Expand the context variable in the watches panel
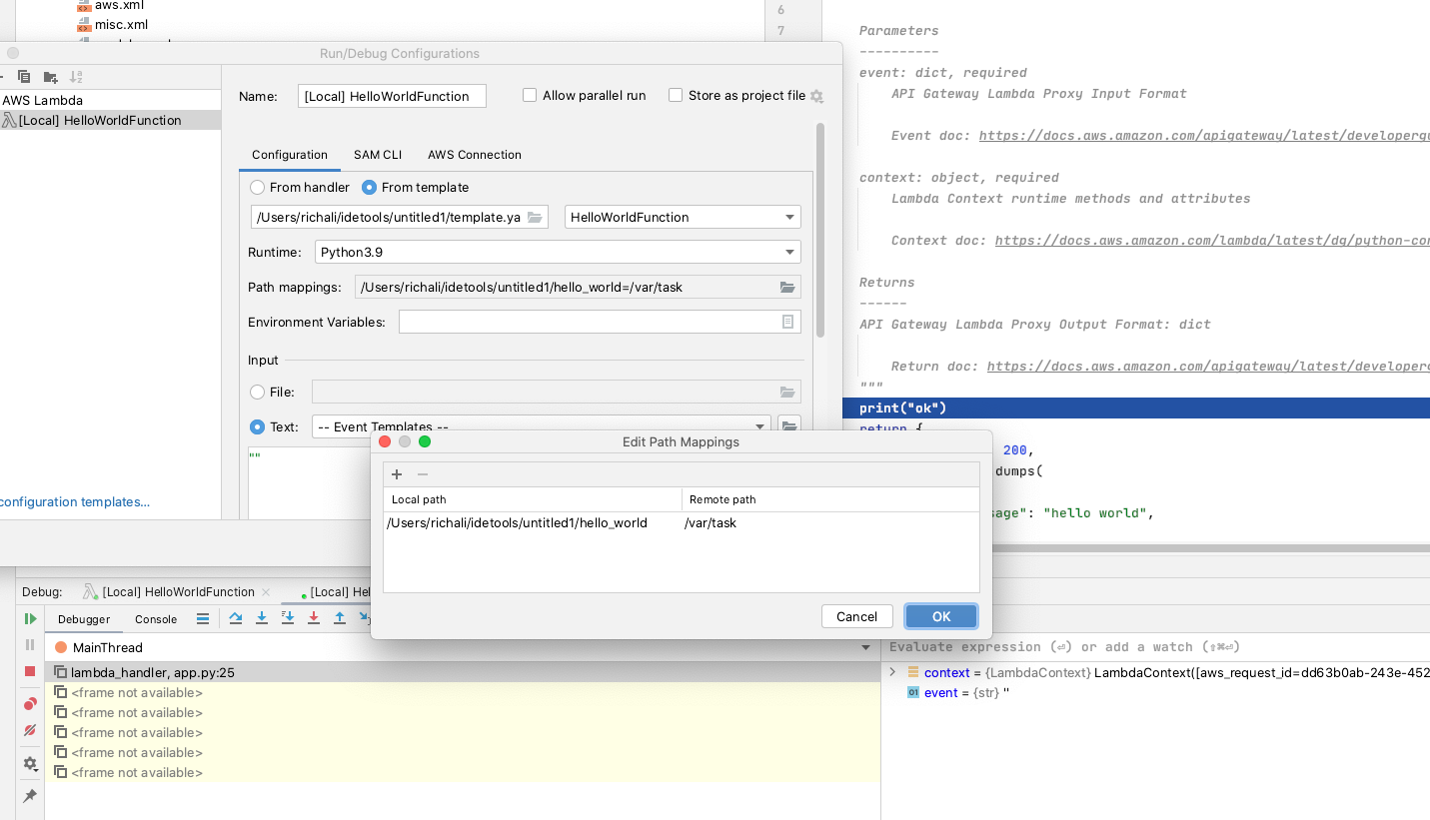1430x820 pixels. (892, 672)
